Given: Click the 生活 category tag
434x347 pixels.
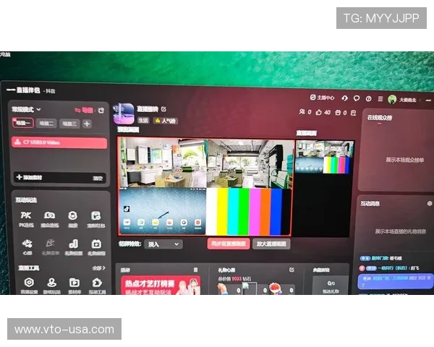Looking at the screenshot, I should (143, 121).
